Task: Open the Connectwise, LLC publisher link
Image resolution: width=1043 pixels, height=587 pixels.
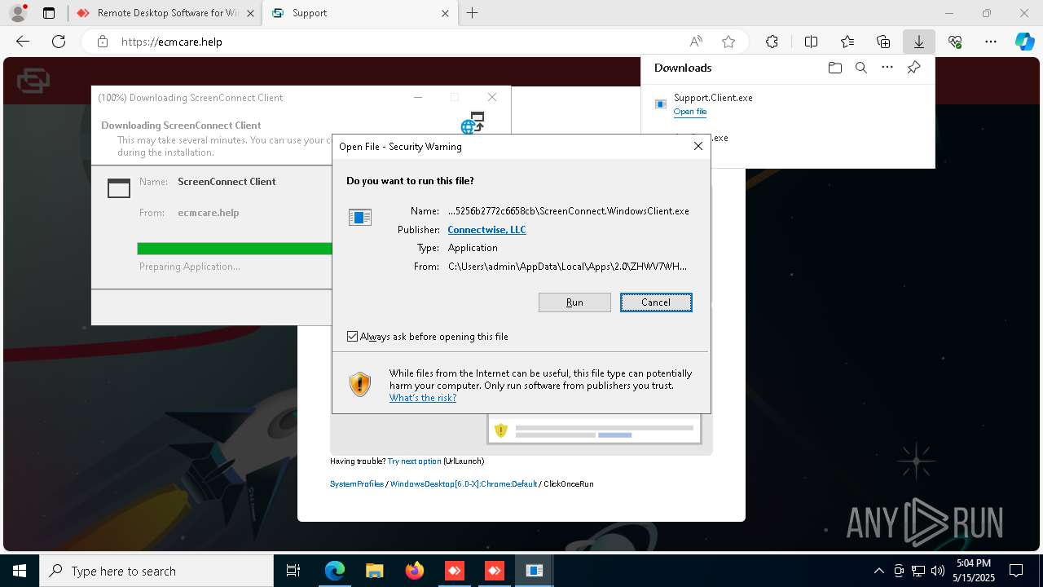Action: 486,230
